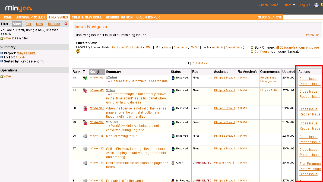This screenshot has width=323, height=182.
Task: Click the subtask arrow icon under MYAA-2
Action: [x=109, y=94]
